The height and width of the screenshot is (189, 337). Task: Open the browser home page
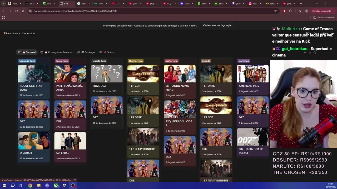(x=23, y=11)
